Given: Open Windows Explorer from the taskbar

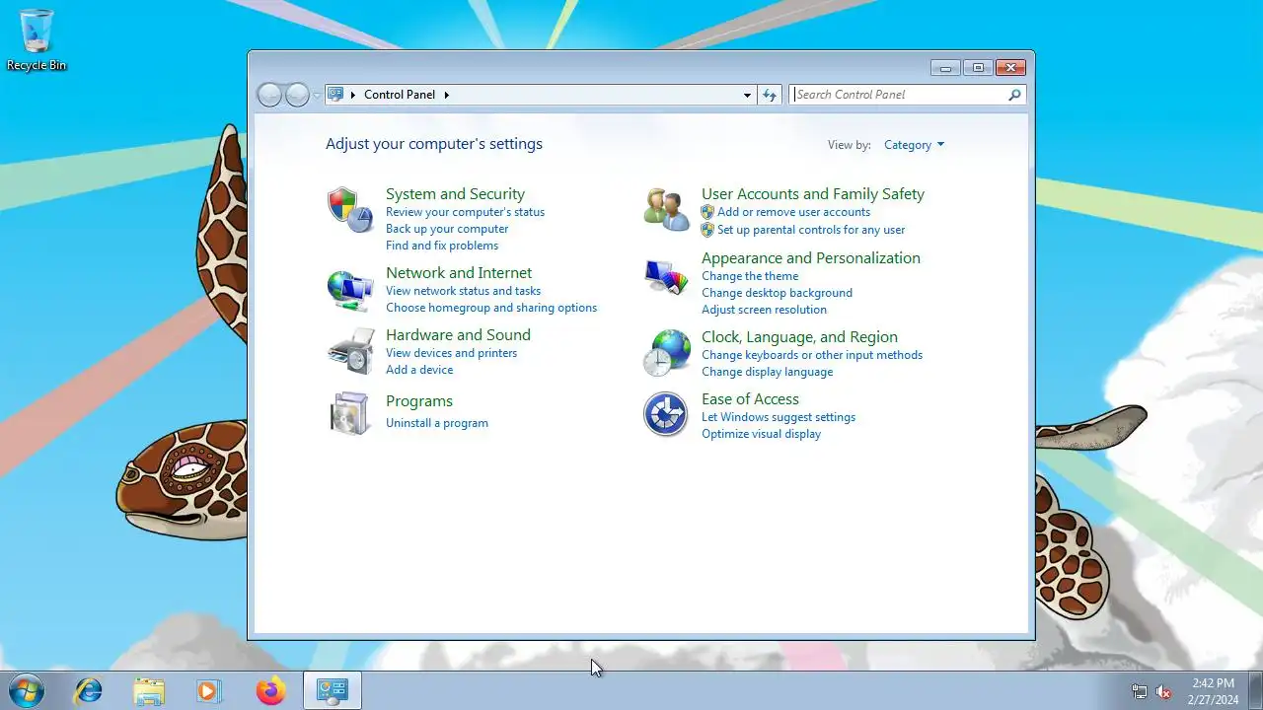Looking at the screenshot, I should [149, 691].
